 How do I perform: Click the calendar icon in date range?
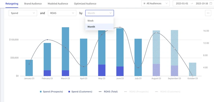tap(211, 4)
